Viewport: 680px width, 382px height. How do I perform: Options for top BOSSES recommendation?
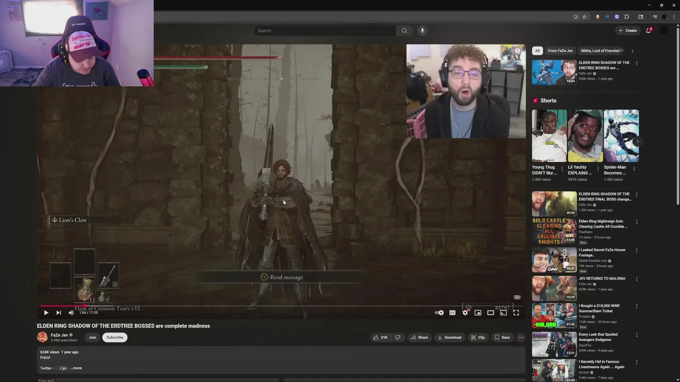tap(636, 63)
